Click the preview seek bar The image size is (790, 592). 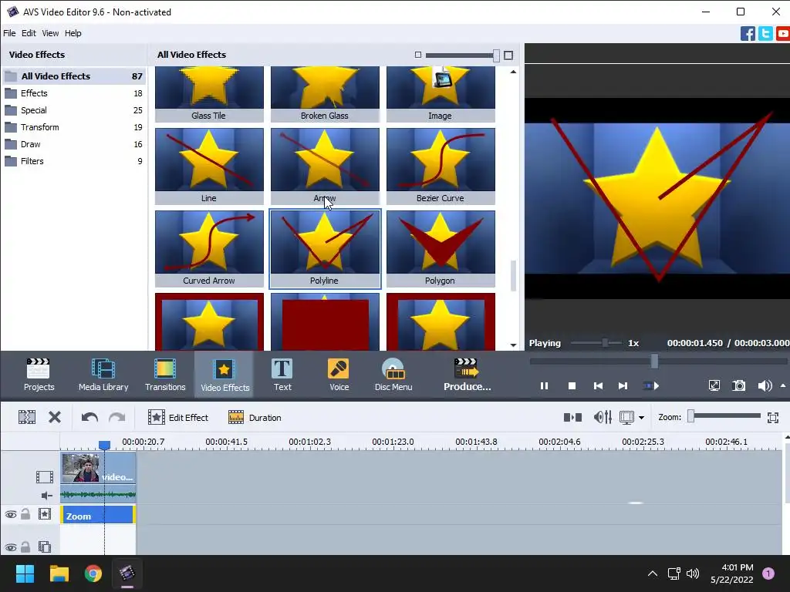(658, 361)
